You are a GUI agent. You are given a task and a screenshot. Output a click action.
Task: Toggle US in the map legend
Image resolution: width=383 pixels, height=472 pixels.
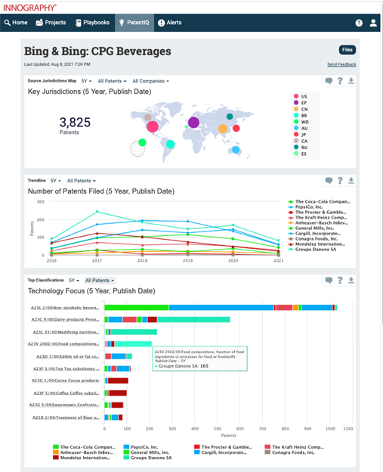point(301,96)
